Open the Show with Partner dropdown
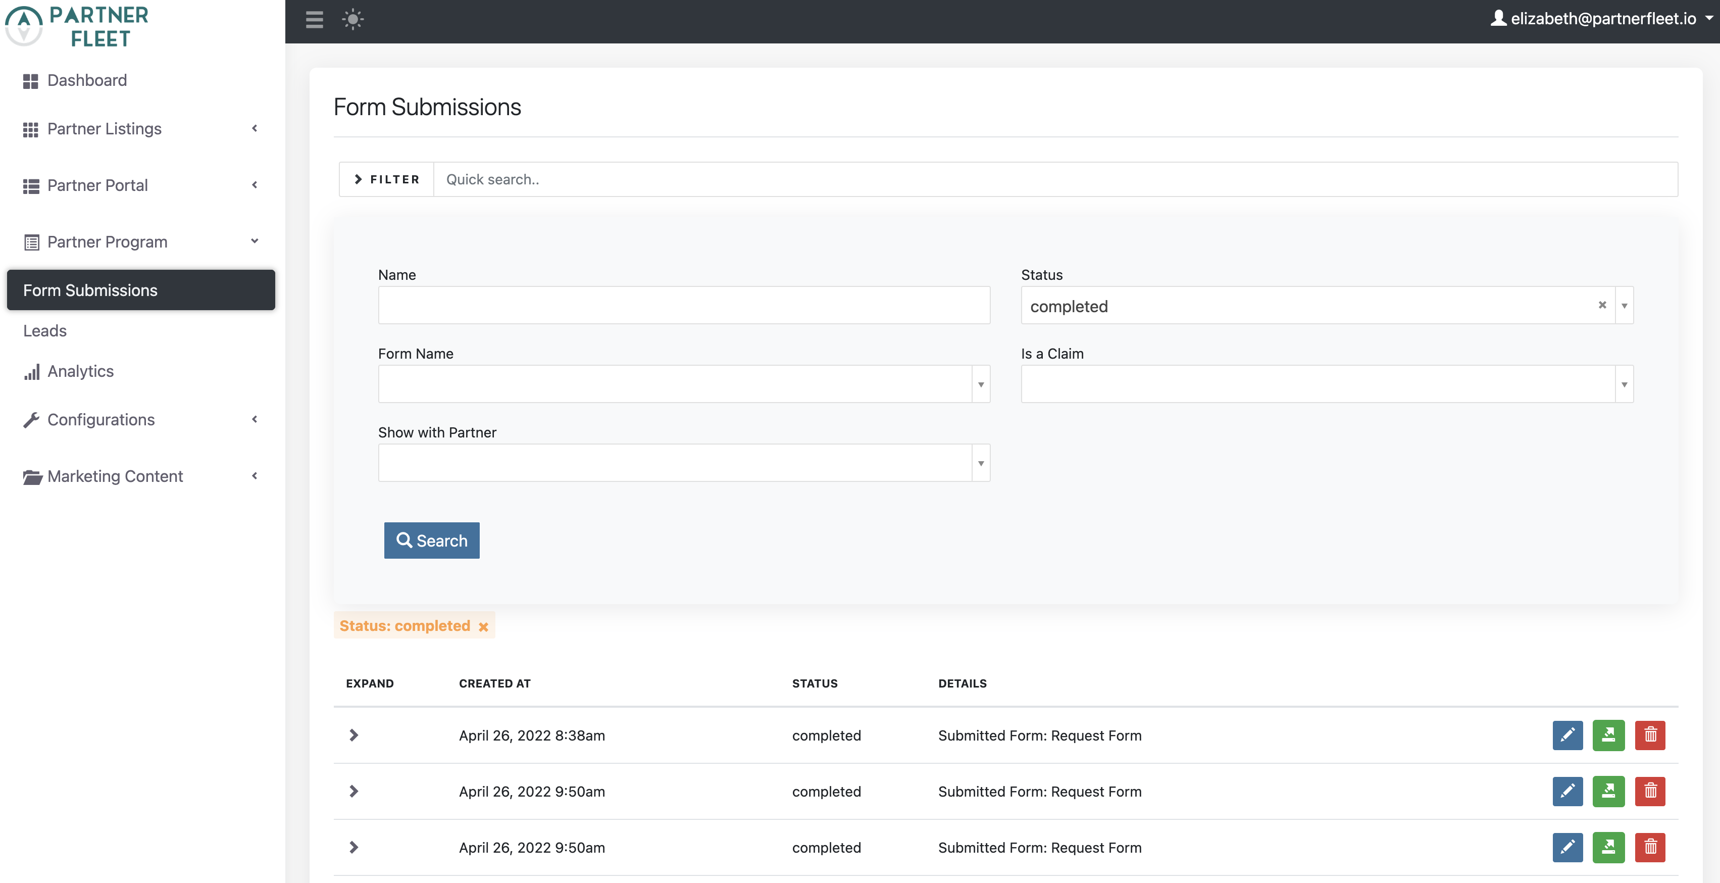 [x=684, y=463]
